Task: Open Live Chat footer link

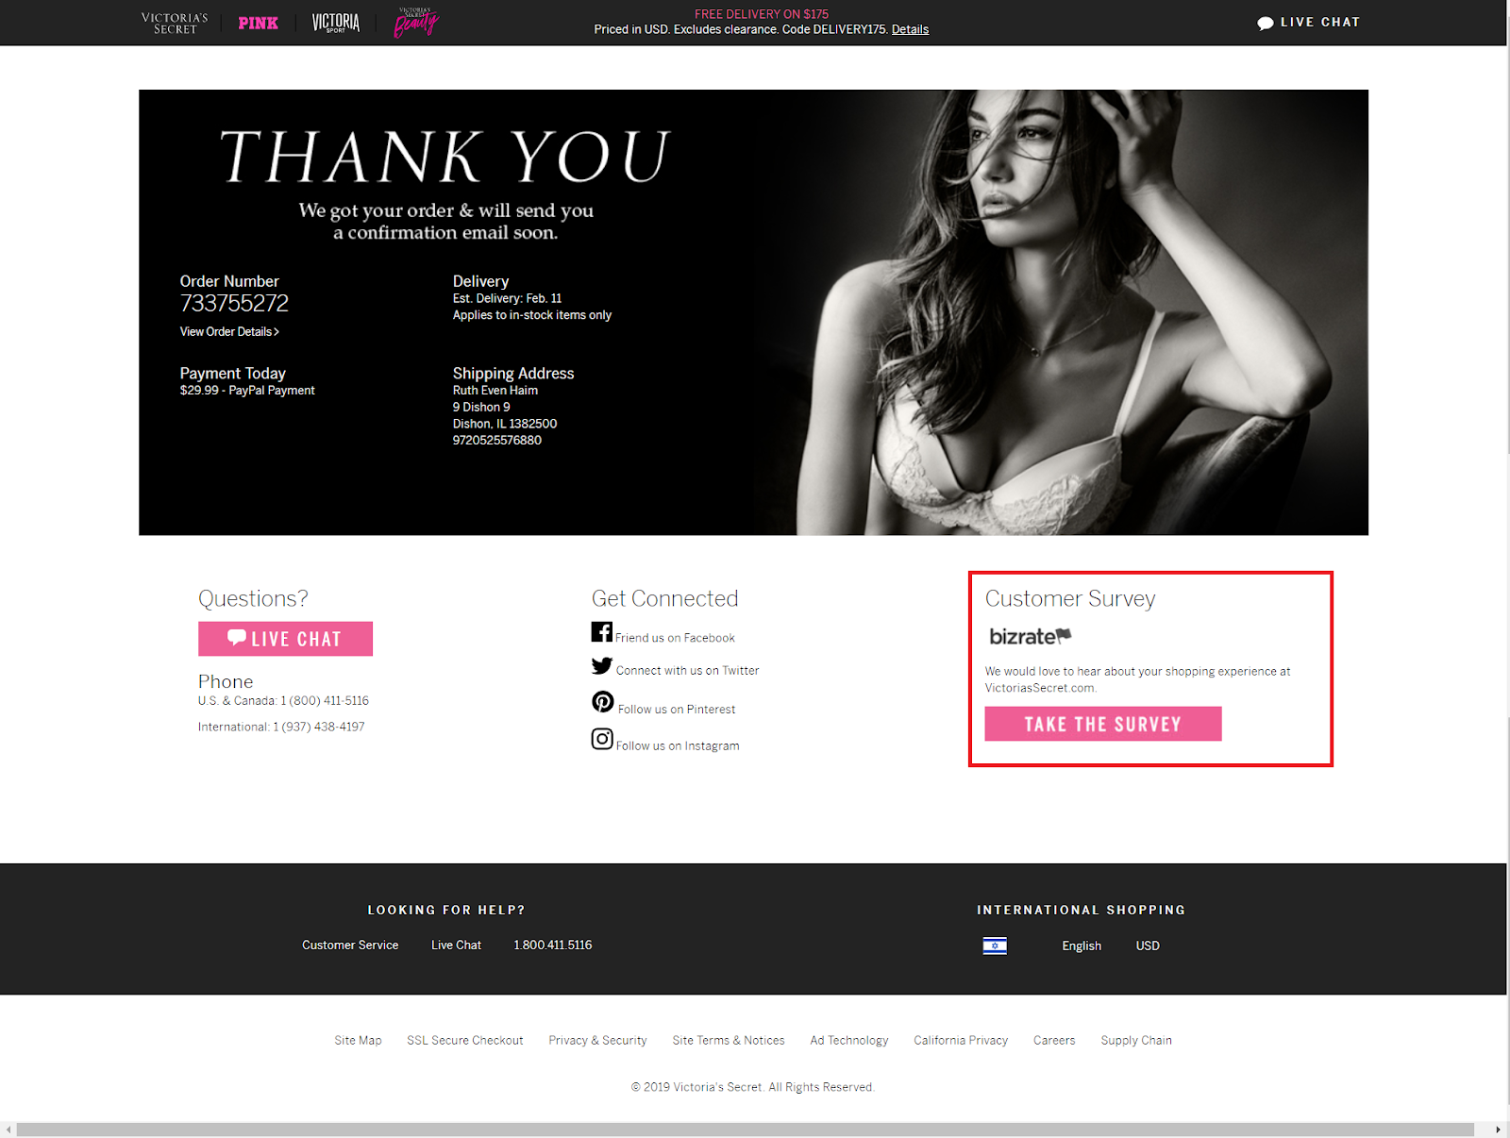Action: tap(456, 945)
